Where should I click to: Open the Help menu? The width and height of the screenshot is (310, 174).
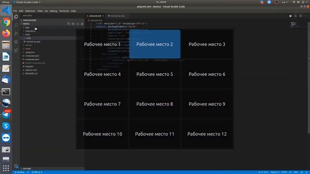pyautogui.click(x=73, y=11)
